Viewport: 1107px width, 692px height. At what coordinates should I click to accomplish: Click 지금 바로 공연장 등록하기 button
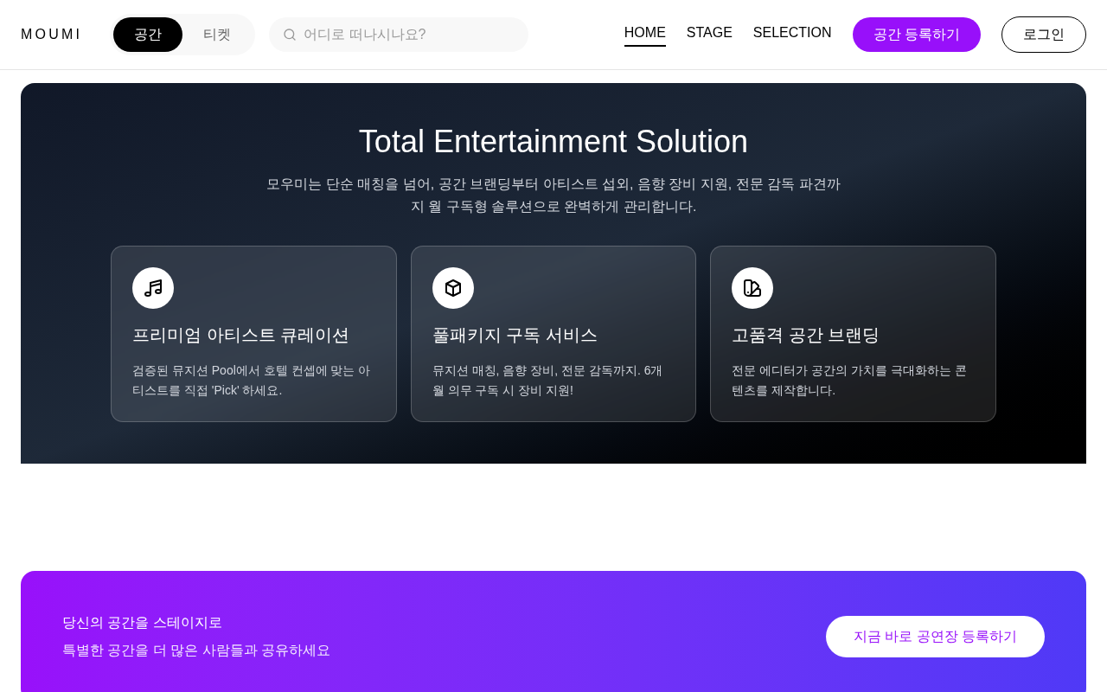tap(935, 637)
